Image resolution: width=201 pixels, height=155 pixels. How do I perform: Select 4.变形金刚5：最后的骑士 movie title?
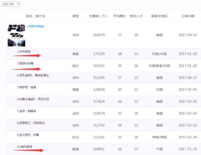coord(33,75)
